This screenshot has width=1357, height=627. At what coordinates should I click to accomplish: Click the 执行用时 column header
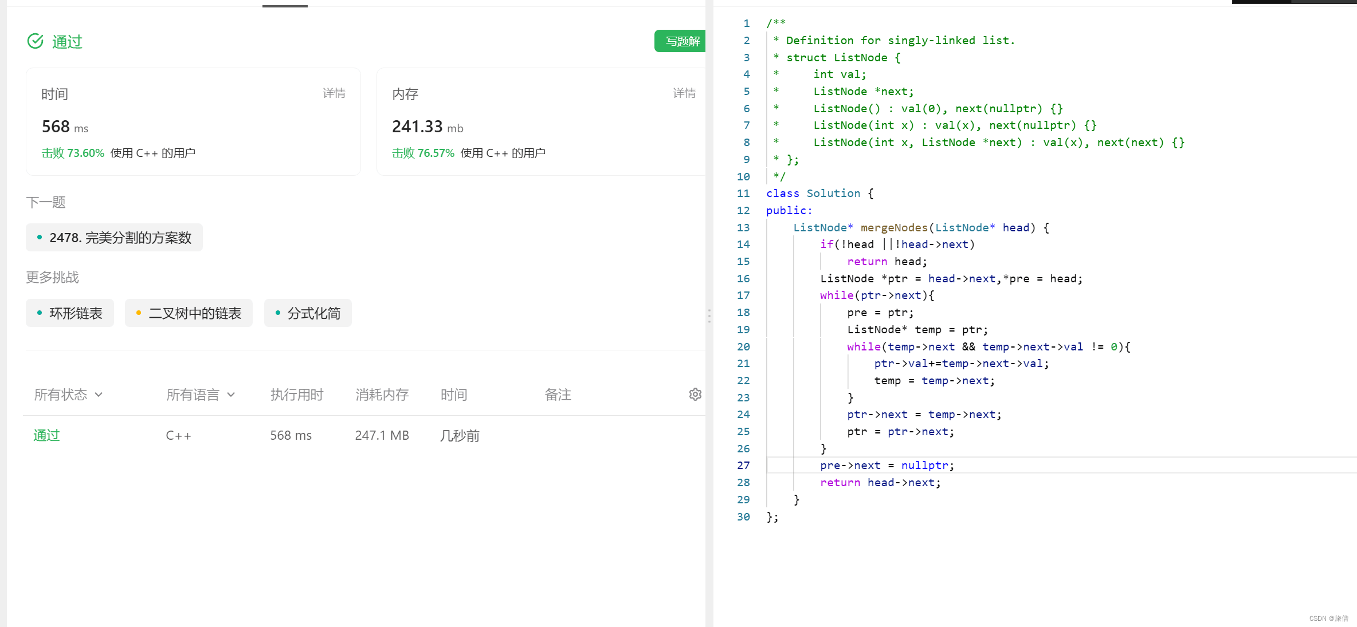(297, 395)
